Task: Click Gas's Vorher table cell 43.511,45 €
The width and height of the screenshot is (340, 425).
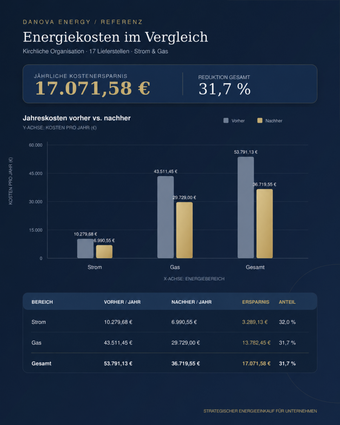Action: [x=118, y=343]
